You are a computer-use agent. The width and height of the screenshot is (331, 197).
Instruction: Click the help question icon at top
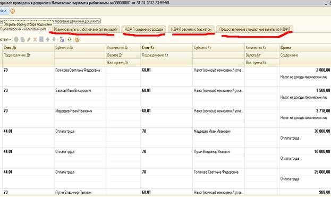[13, 11]
